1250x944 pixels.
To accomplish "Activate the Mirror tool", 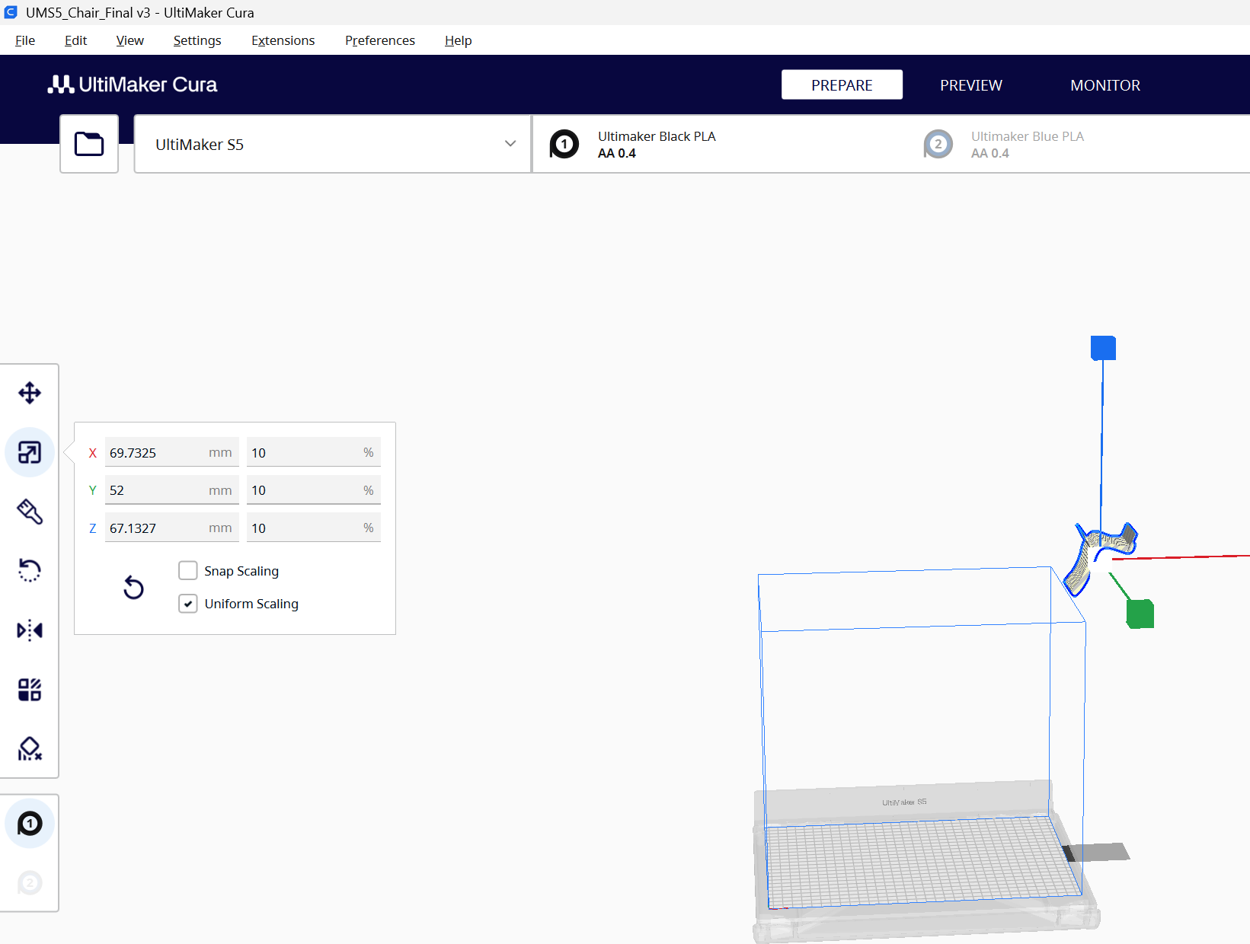I will coord(30,630).
